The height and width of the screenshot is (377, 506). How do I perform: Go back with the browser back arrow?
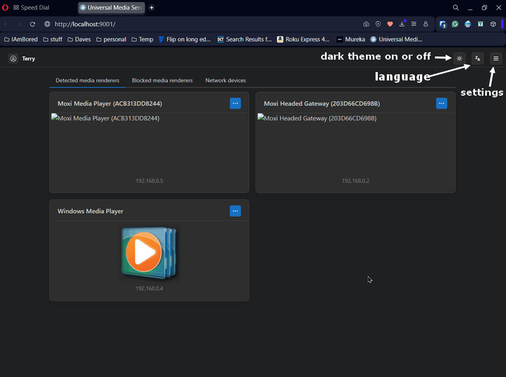pyautogui.click(x=6, y=24)
